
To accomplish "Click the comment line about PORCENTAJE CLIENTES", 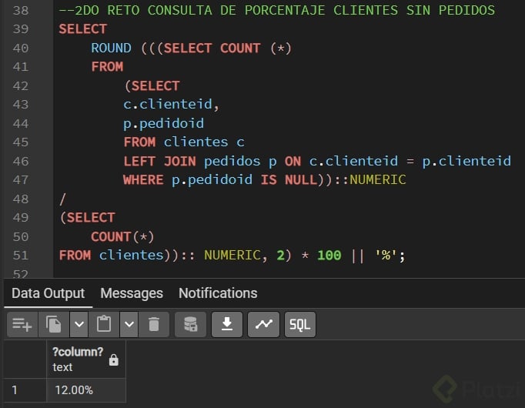I will pyautogui.click(x=276, y=10).
